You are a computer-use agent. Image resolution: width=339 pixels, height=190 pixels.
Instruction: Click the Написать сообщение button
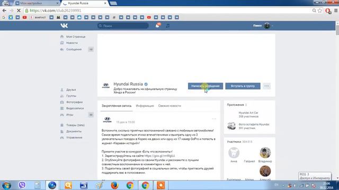(x=206, y=86)
